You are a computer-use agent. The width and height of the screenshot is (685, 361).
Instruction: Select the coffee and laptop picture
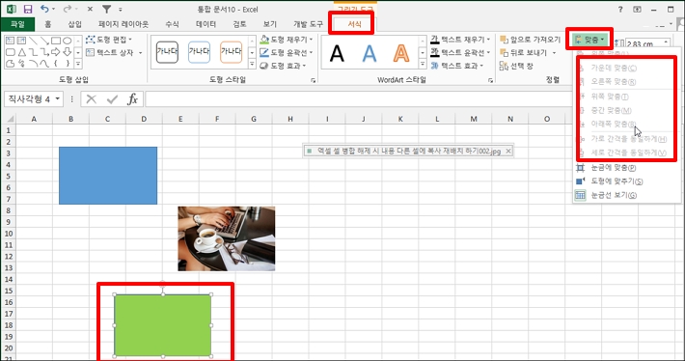[x=227, y=238]
